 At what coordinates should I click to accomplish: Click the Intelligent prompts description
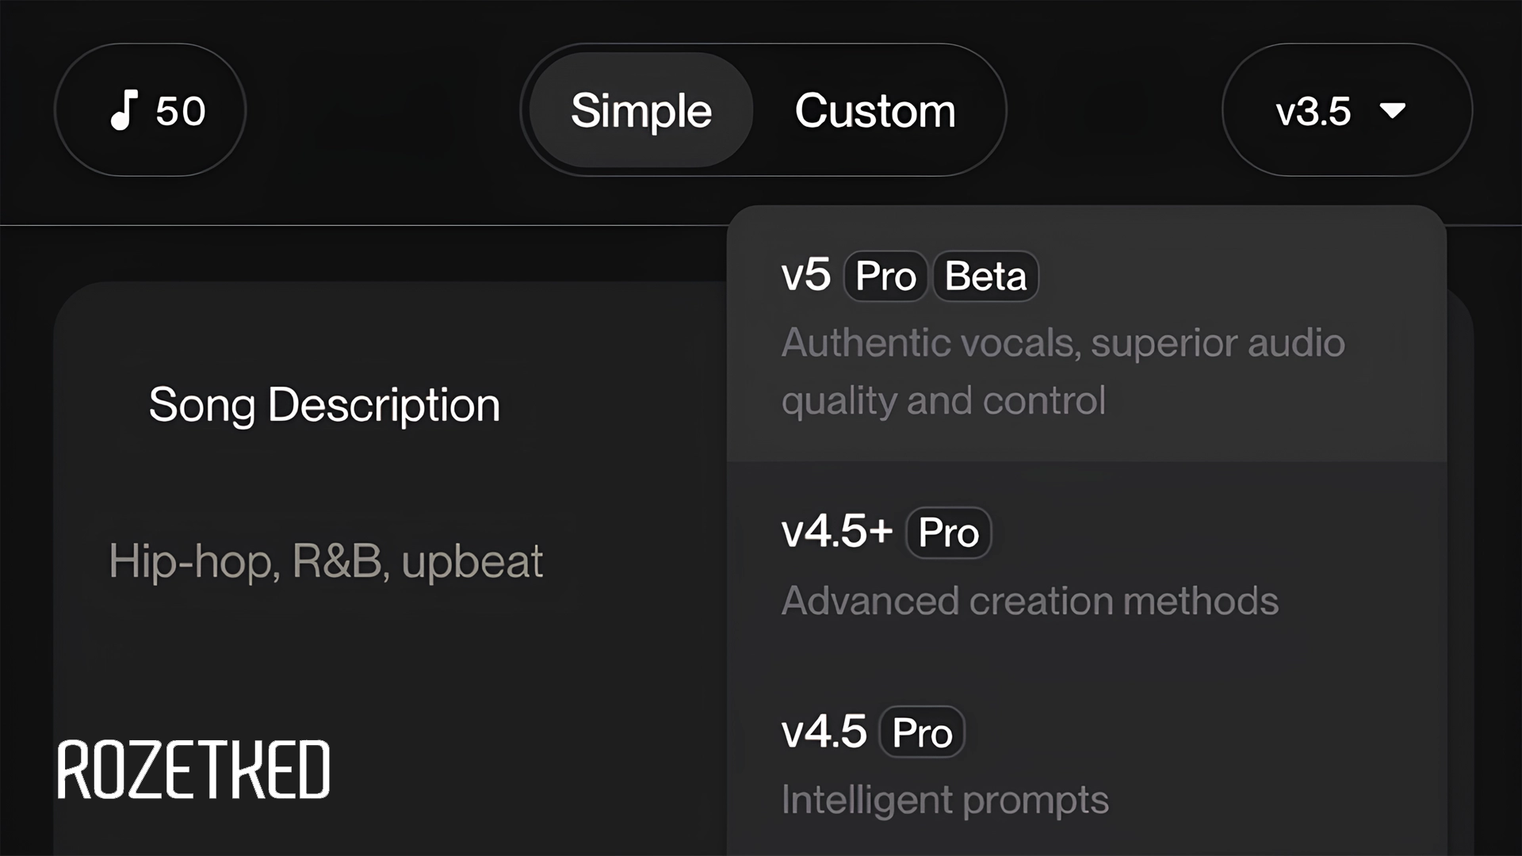(x=945, y=799)
